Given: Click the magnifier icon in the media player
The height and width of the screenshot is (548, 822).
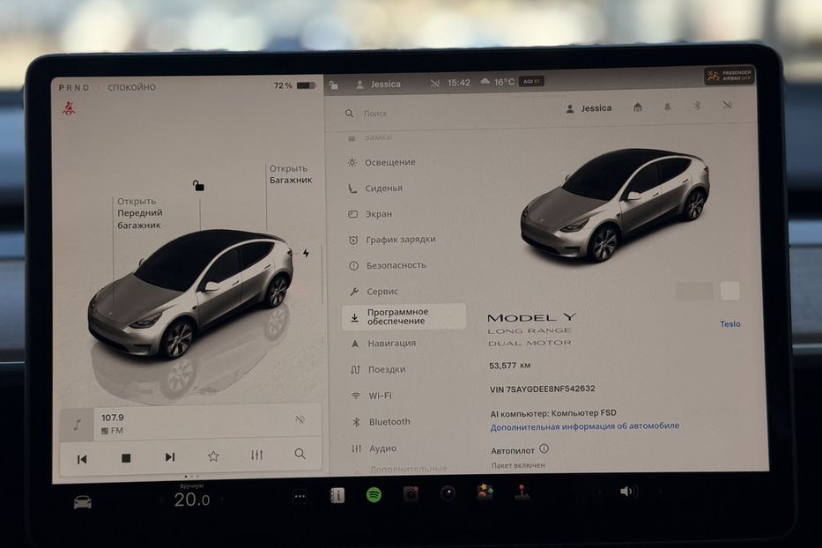Looking at the screenshot, I should tap(300, 454).
